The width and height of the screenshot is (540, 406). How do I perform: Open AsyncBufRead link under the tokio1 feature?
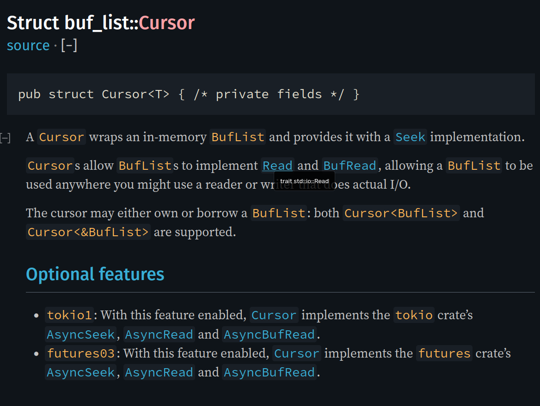269,334
